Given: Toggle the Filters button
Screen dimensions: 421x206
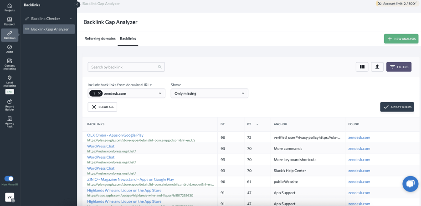Looking at the screenshot, I should pos(399,67).
